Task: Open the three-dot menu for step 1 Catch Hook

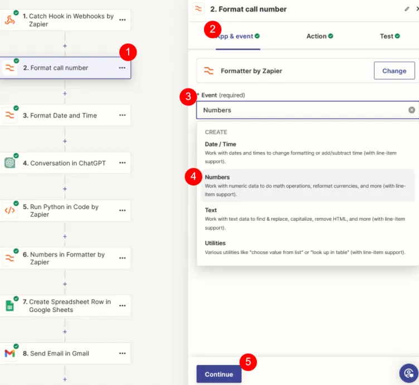Action: click(x=123, y=20)
